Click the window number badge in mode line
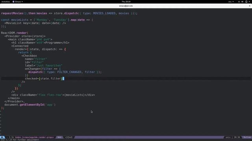The width and height of the screenshot is (252, 141). click(x=2, y=137)
